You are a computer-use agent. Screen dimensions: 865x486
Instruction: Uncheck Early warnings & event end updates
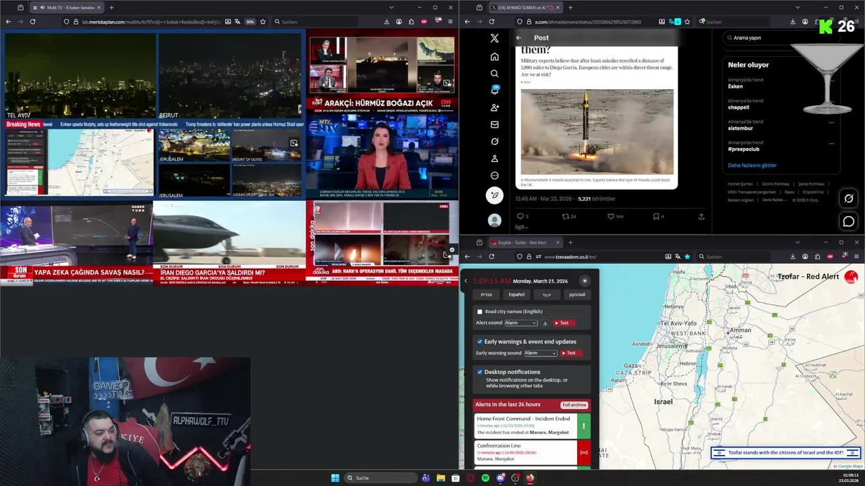point(480,342)
